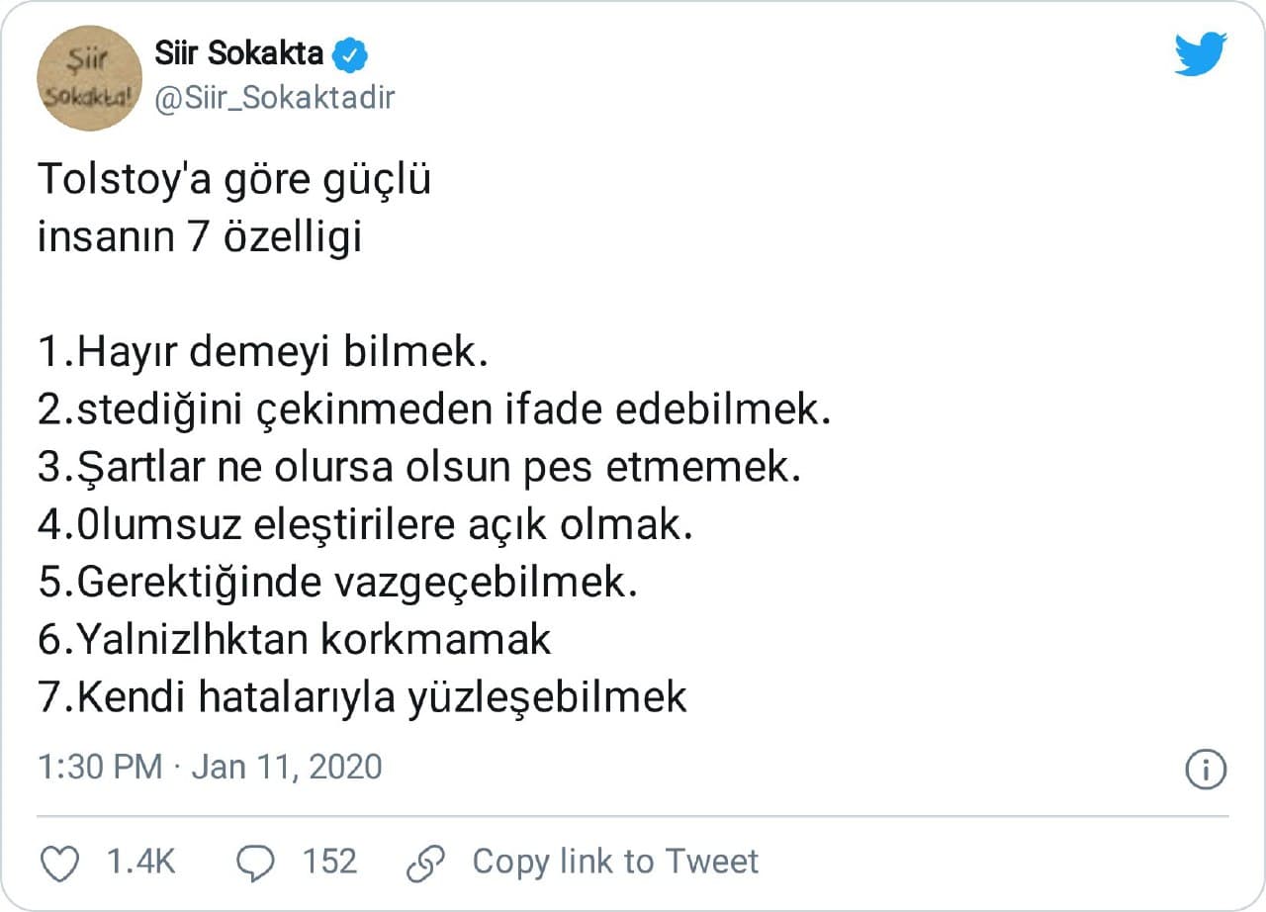Image resolution: width=1266 pixels, height=912 pixels.
Task: Click the blue verified badge
Action: point(349,55)
